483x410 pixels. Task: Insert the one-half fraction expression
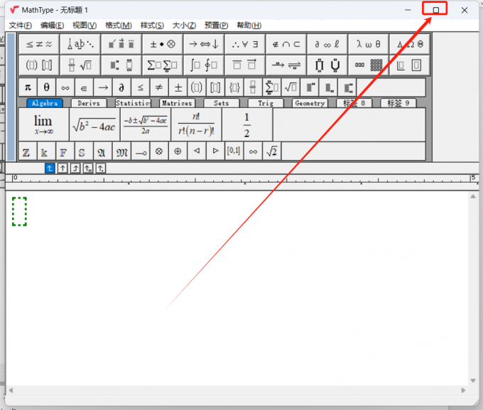click(247, 124)
